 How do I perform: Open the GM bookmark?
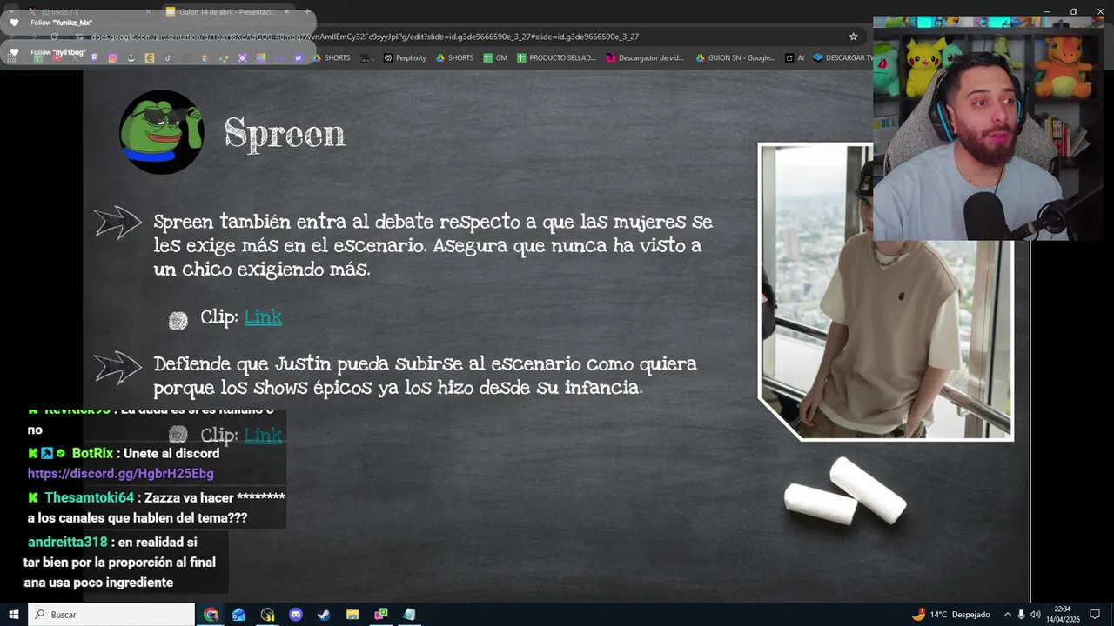pyautogui.click(x=495, y=58)
